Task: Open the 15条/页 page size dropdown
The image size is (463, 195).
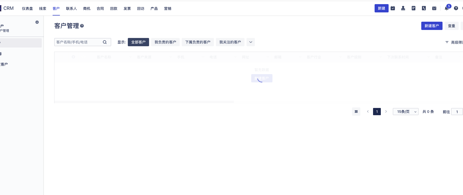Action: (406, 112)
